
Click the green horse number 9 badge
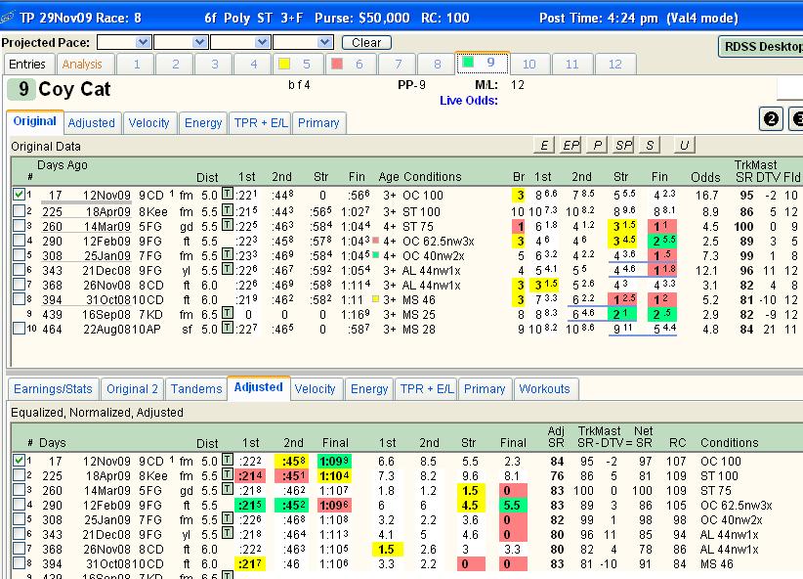click(x=21, y=89)
